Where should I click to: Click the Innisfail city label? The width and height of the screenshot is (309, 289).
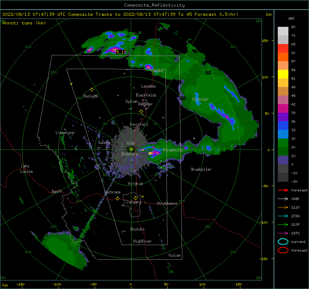coord(139,124)
